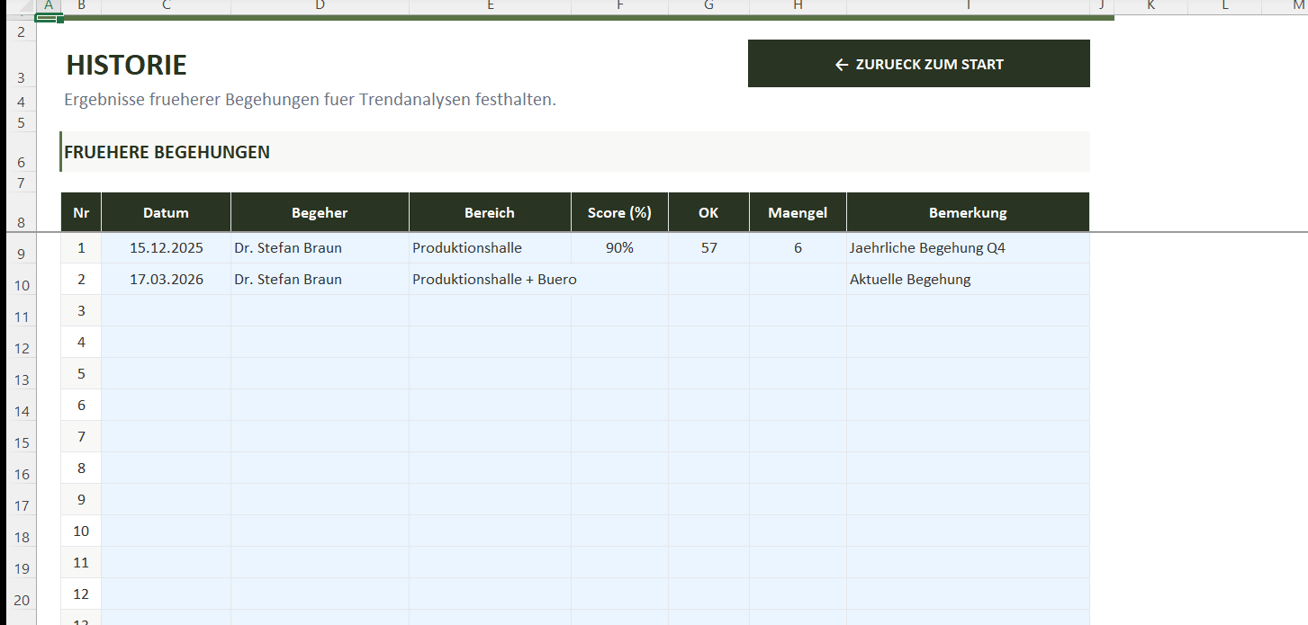Select column header F
The image size is (1308, 625).
click(x=618, y=6)
